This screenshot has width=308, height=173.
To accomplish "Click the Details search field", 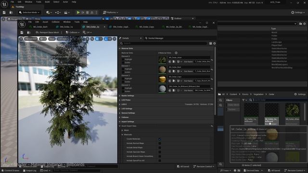I will (164, 43).
